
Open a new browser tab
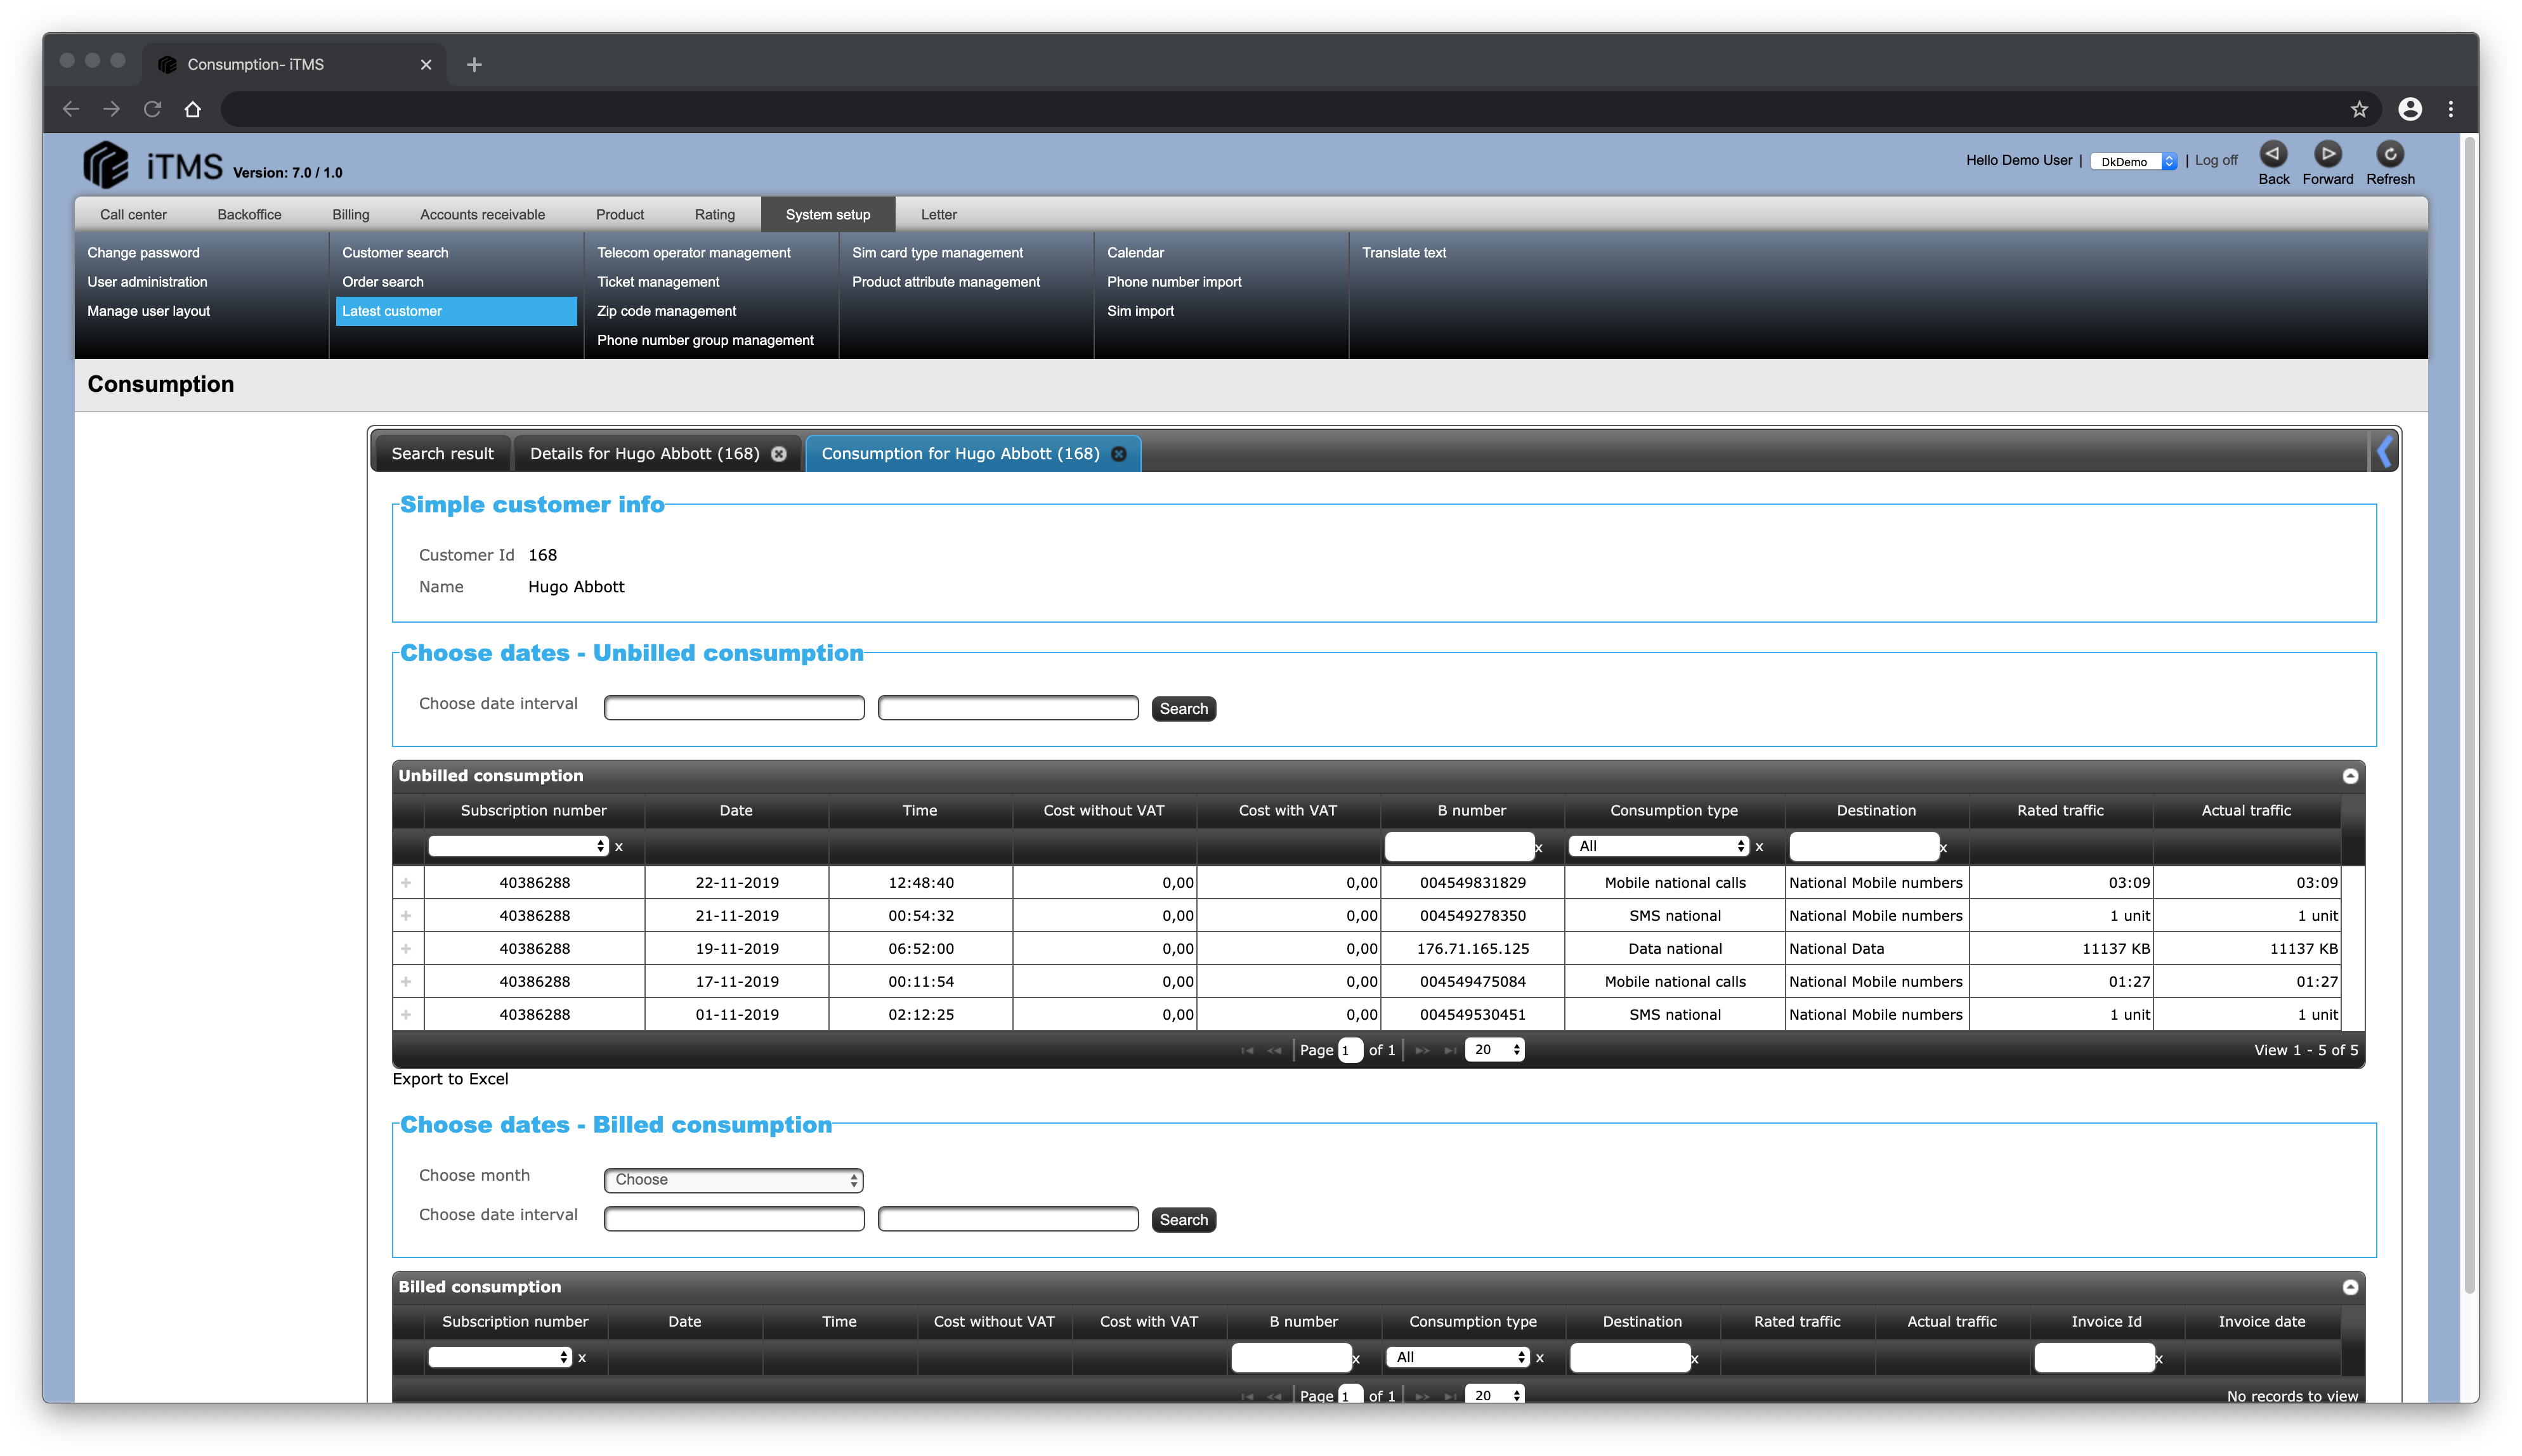(474, 65)
